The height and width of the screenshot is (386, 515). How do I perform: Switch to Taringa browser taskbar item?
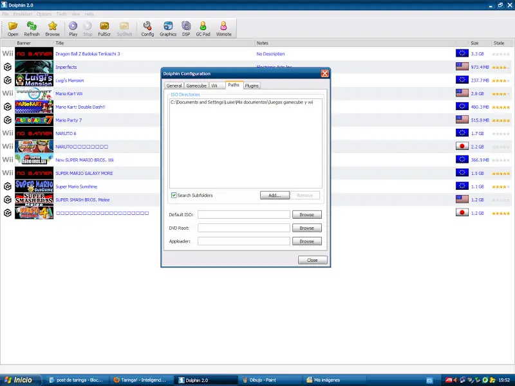pos(140,380)
